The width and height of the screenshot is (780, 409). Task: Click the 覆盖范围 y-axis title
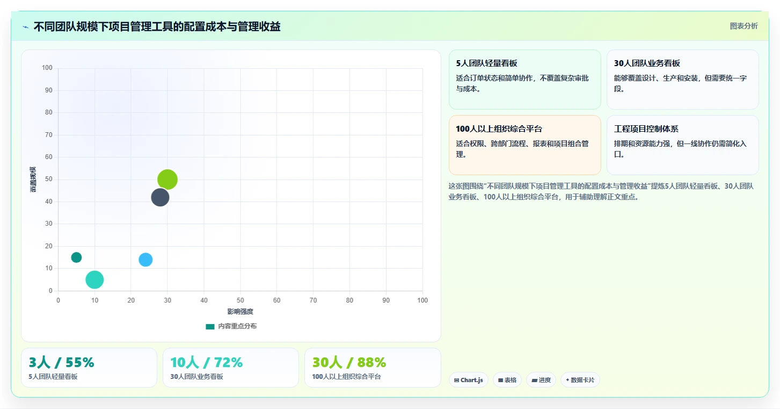pyautogui.click(x=33, y=180)
